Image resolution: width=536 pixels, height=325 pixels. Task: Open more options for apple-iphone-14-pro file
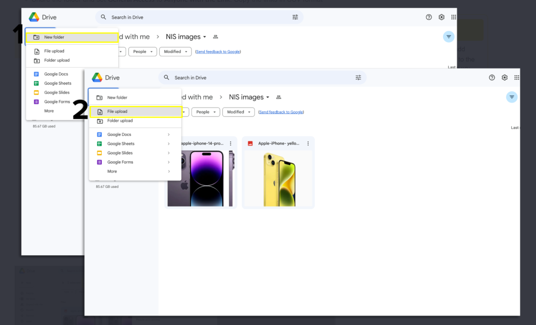(231, 143)
